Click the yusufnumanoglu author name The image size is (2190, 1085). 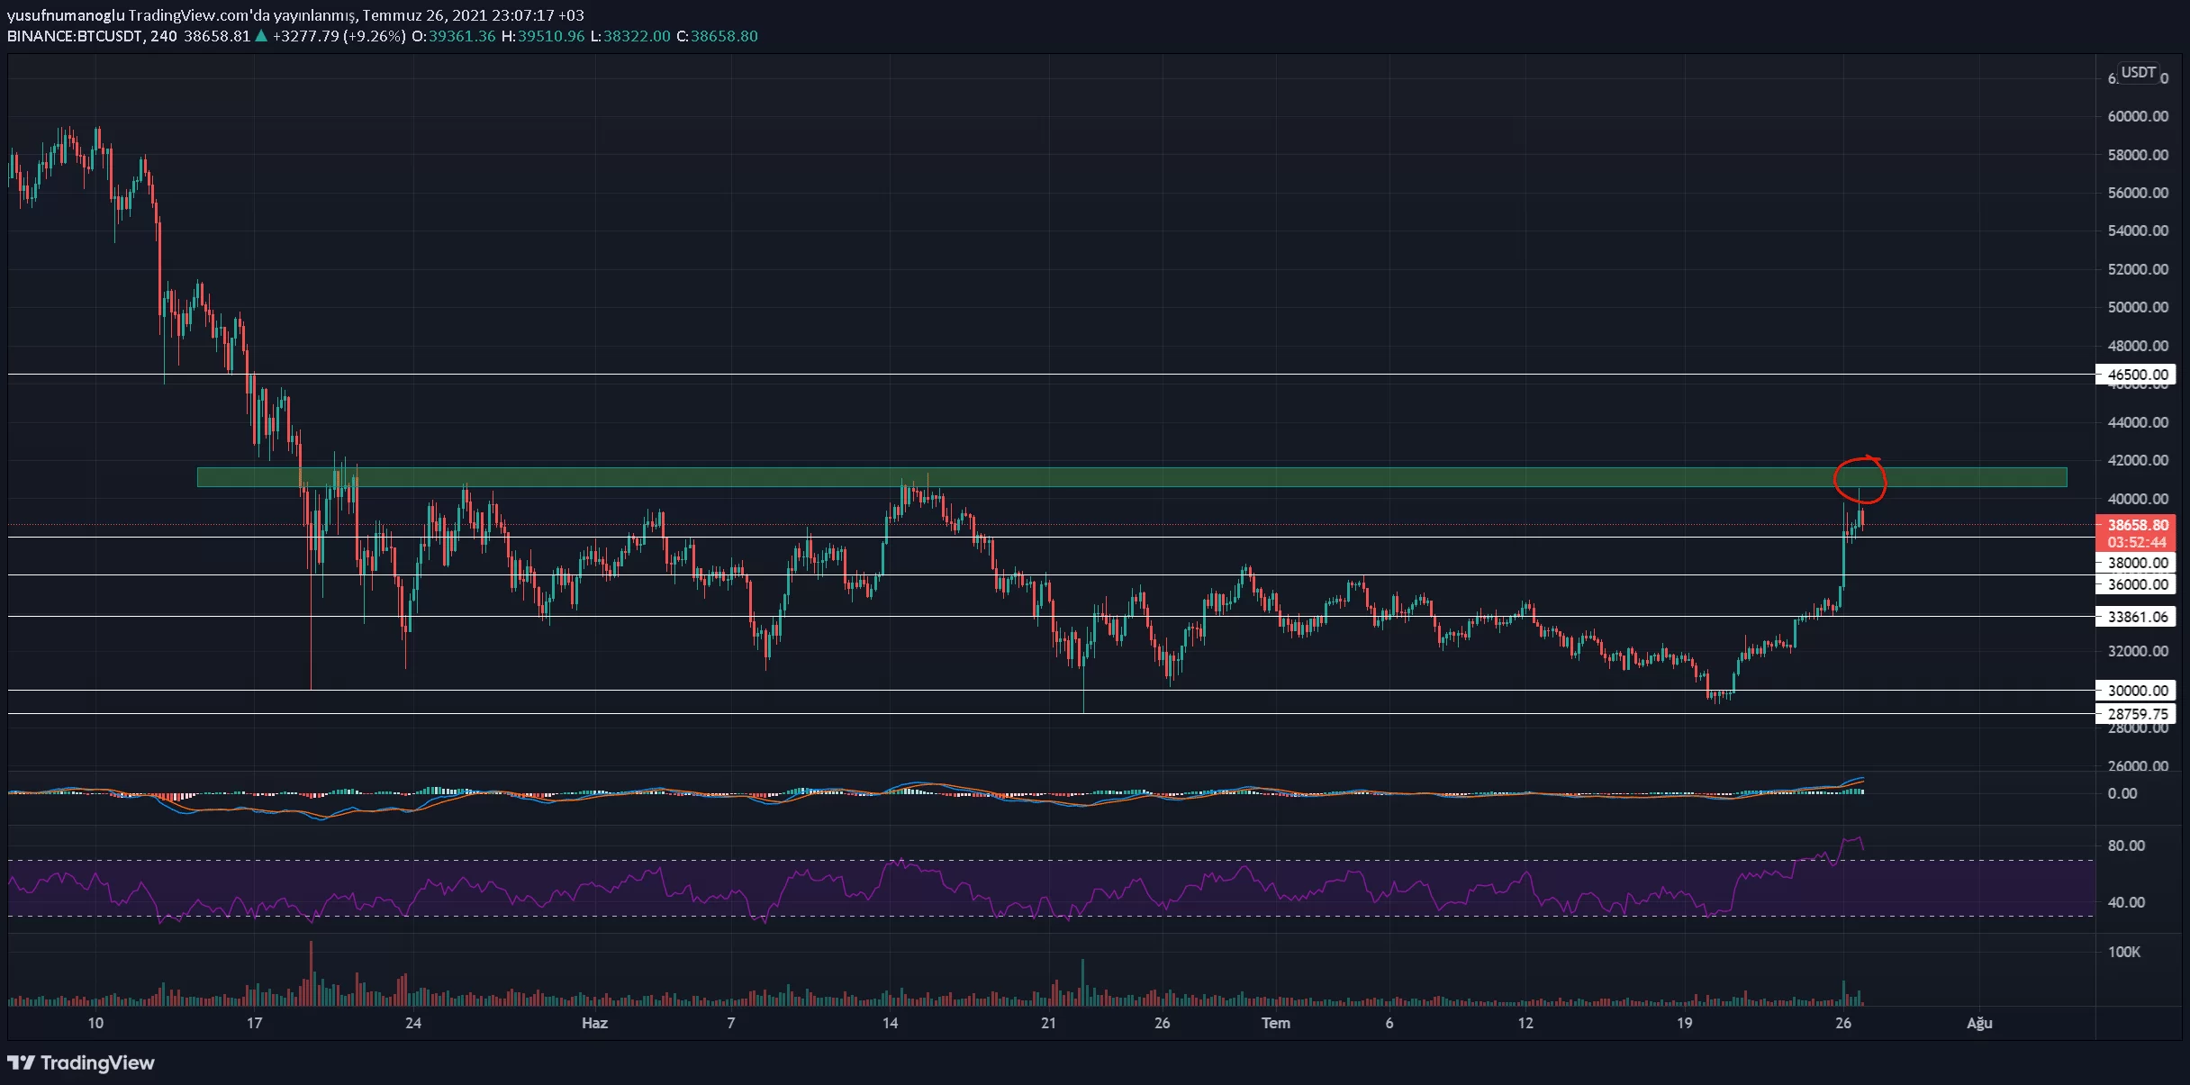pyautogui.click(x=65, y=15)
